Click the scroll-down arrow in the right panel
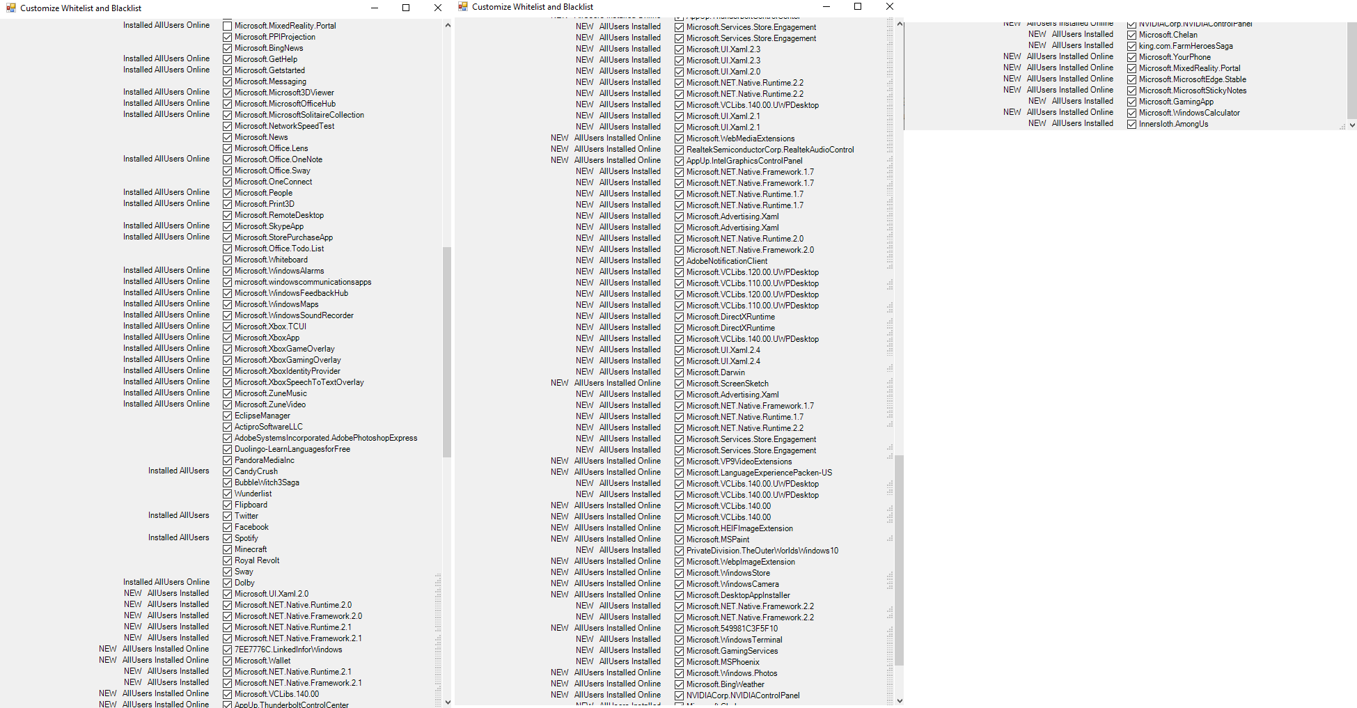The width and height of the screenshot is (1357, 708). (1352, 125)
